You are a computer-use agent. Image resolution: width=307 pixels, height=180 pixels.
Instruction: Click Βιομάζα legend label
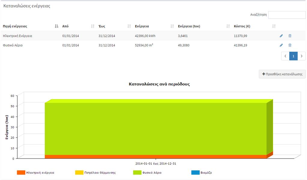pos(206,173)
